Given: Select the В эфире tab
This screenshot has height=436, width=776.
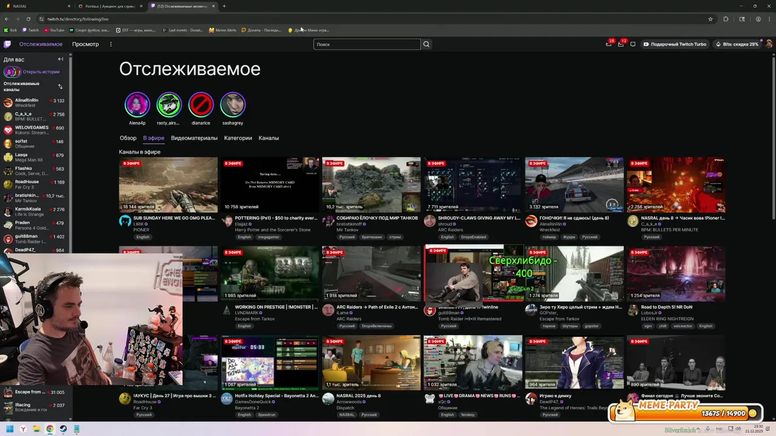Looking at the screenshot, I should click(153, 138).
